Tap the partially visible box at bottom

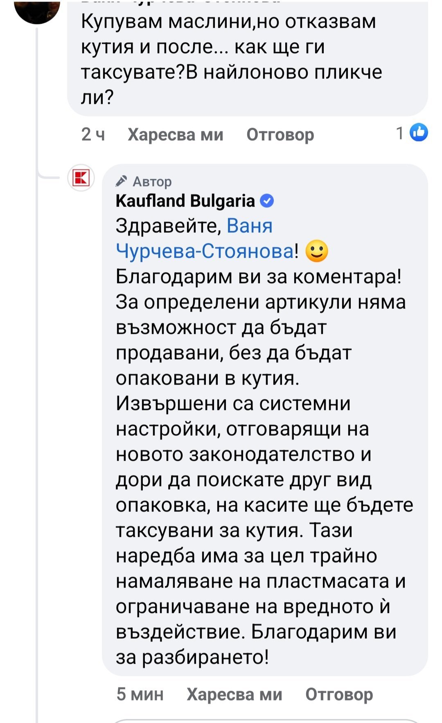coord(266,720)
